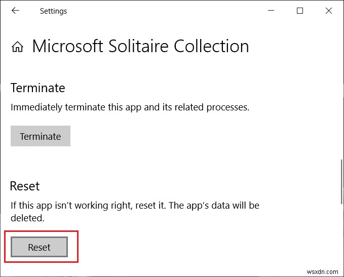This screenshot has height=277, width=344.
Task: Click the 'If this app isn't working right' text
Action: coord(135,212)
